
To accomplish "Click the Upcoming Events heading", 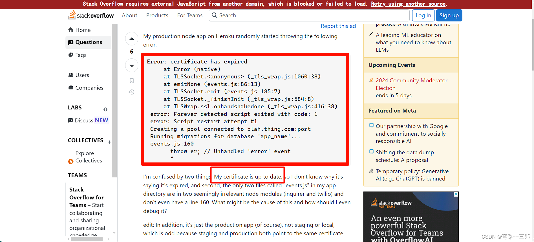I will point(392,65).
